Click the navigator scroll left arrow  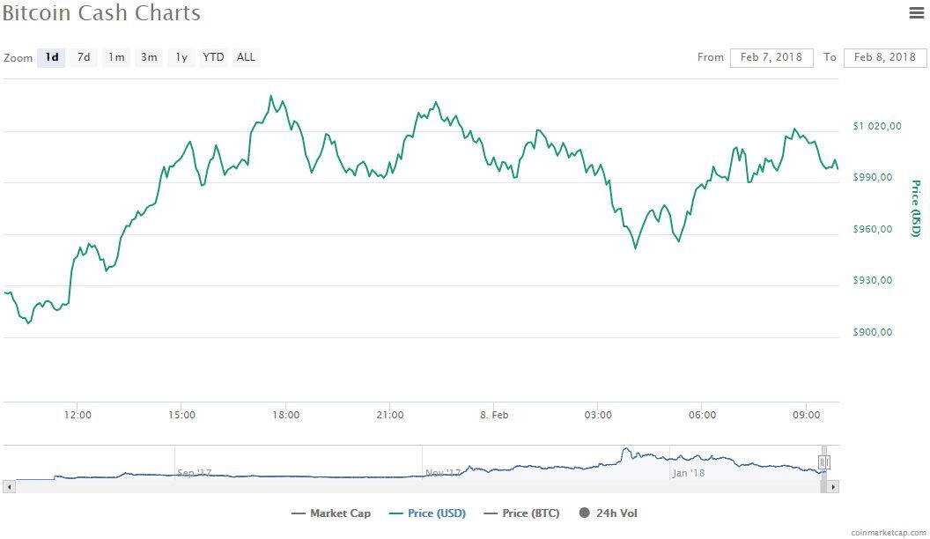9,487
